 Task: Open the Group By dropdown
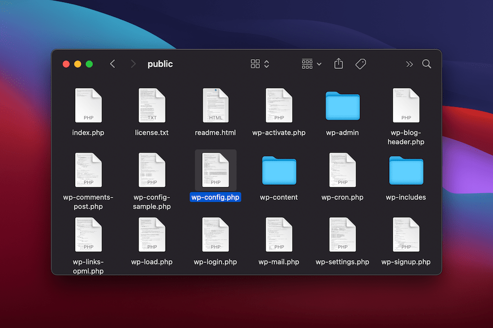311,64
